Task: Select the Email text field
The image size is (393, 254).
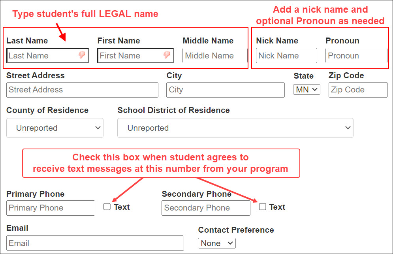Action: [x=95, y=243]
